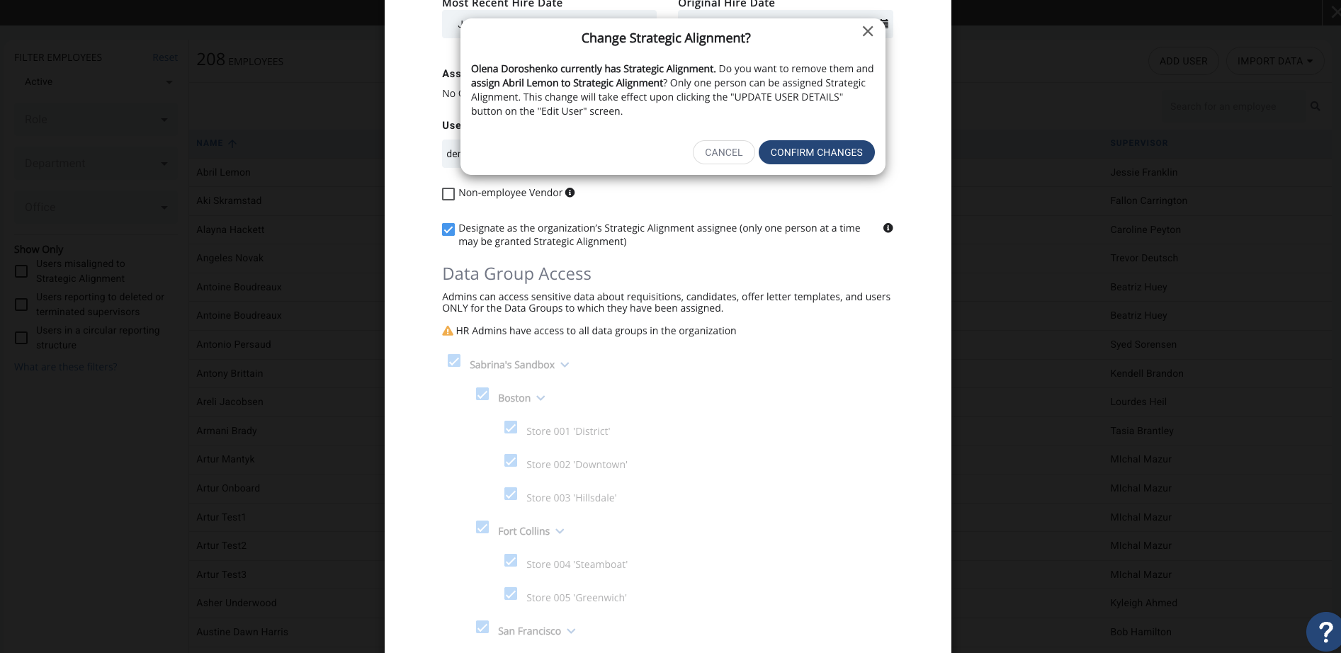This screenshot has height=653, width=1341.
Task: Open the IMPORT DATA dropdown menu
Action: [x=1275, y=61]
